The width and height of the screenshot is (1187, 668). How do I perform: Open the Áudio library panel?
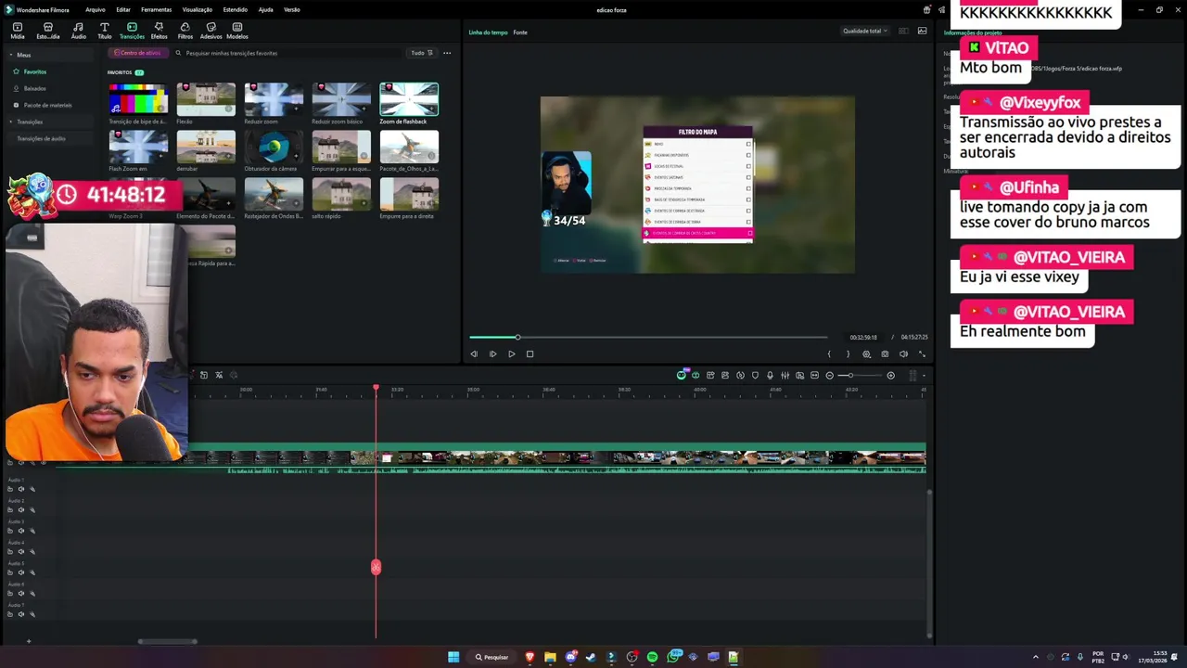click(x=78, y=31)
